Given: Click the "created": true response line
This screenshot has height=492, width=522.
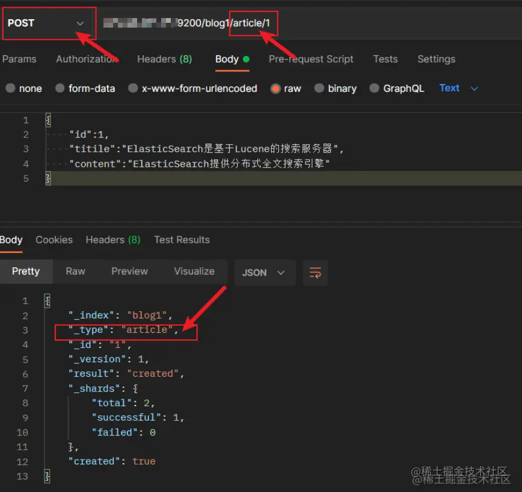Looking at the screenshot, I should 112,461.
